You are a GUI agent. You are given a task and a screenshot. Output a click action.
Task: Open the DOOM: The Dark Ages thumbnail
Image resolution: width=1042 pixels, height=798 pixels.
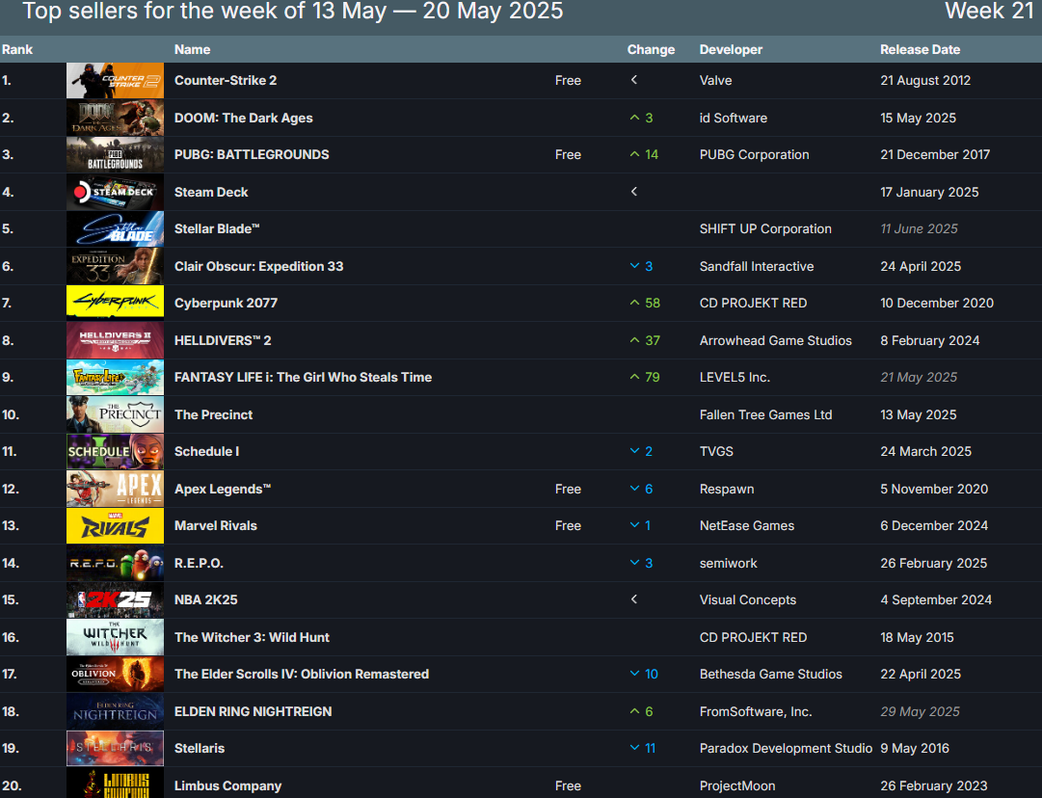coord(115,118)
